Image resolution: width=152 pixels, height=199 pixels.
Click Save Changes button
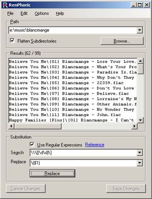point(126,189)
